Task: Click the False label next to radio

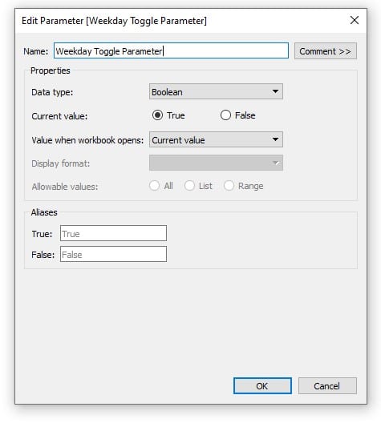Action: pyautogui.click(x=245, y=115)
